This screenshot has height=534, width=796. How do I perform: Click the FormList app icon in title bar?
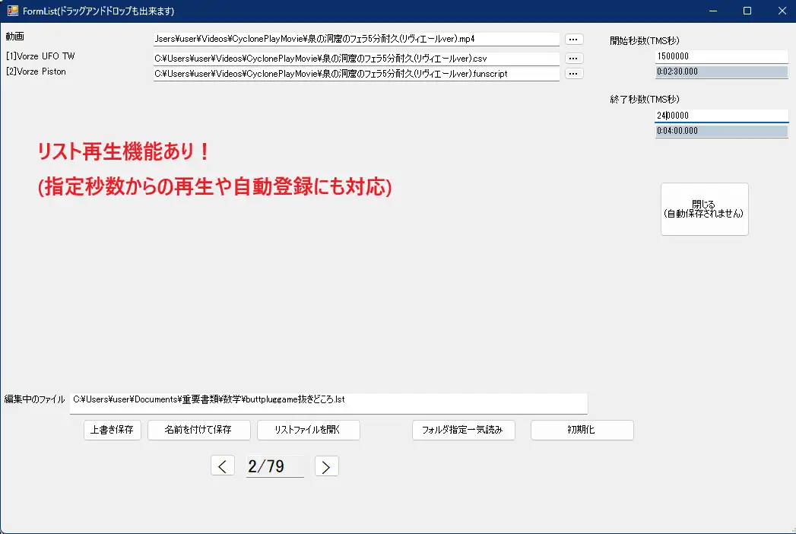12,11
